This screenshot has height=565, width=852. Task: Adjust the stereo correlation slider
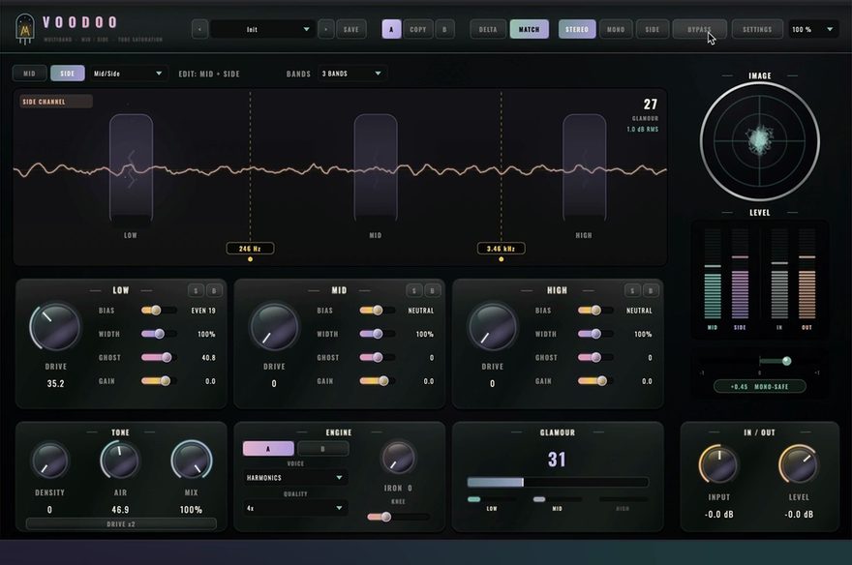tap(760, 361)
